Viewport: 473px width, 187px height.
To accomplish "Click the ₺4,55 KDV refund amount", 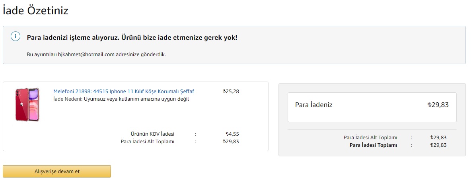I will [x=232, y=134].
